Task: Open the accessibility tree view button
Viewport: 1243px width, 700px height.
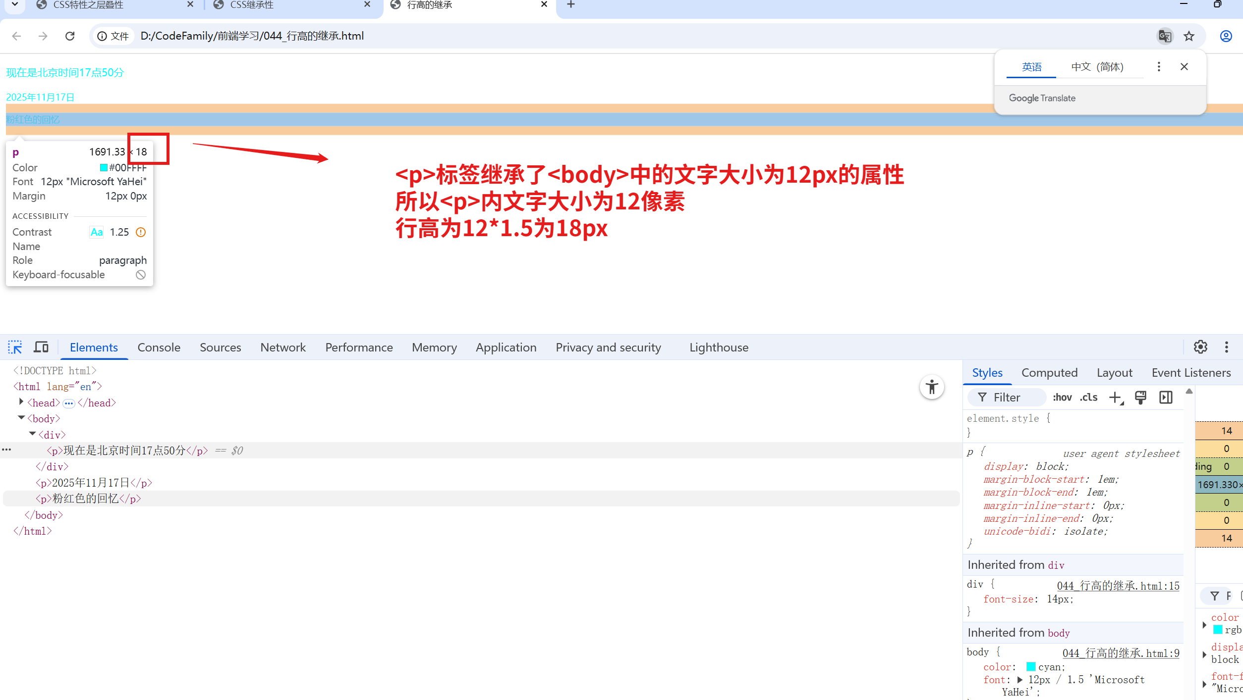Action: pyautogui.click(x=932, y=387)
